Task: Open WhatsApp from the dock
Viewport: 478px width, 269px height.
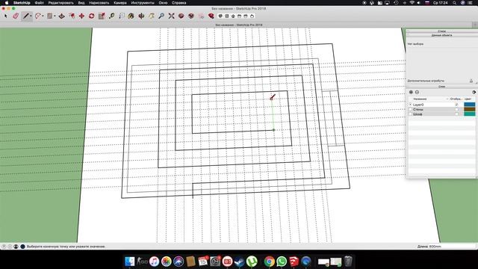Action: [282, 262]
